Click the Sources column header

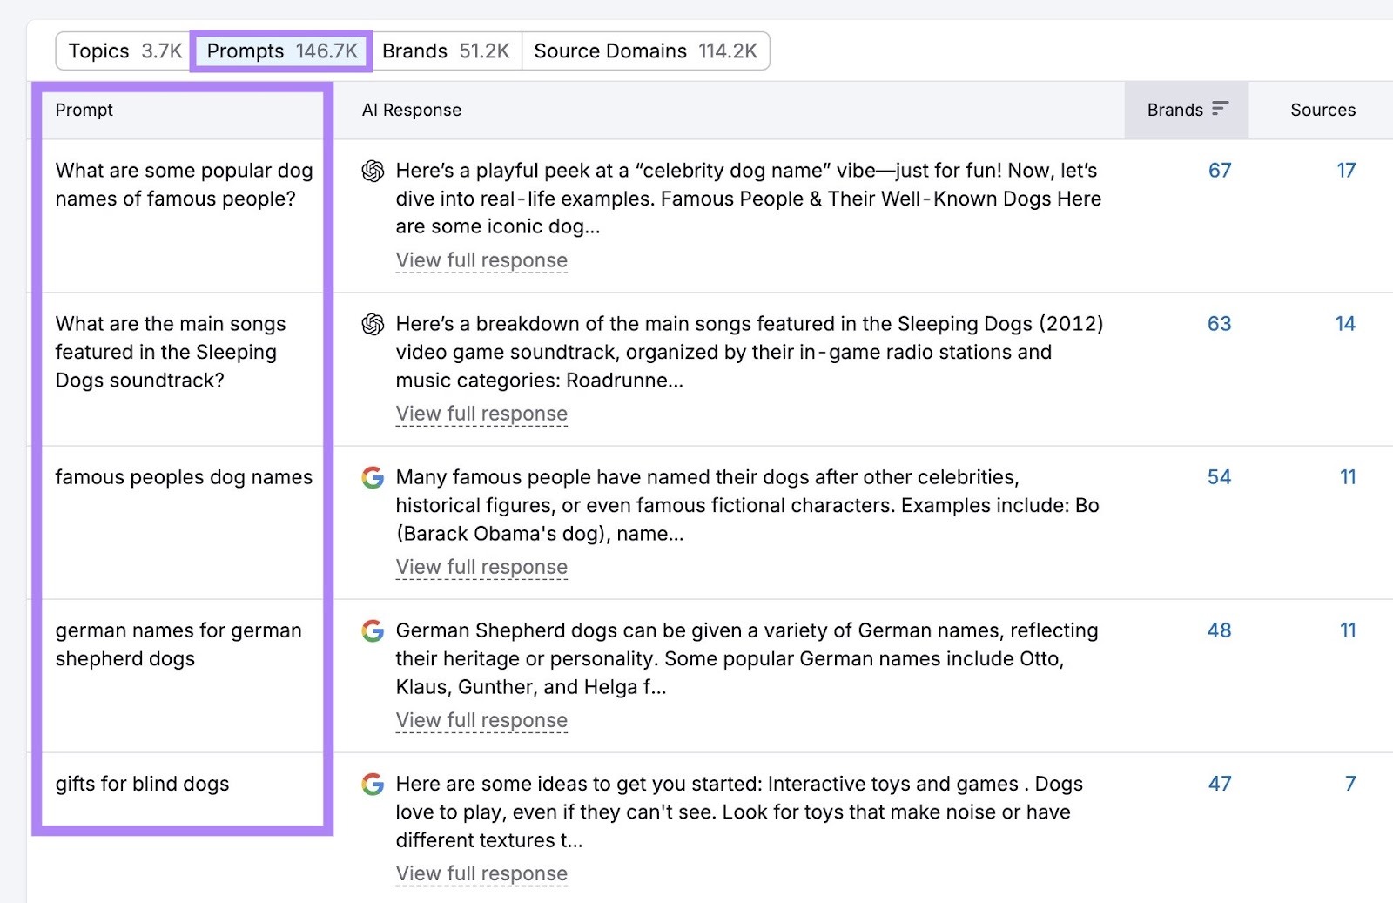pos(1322,110)
